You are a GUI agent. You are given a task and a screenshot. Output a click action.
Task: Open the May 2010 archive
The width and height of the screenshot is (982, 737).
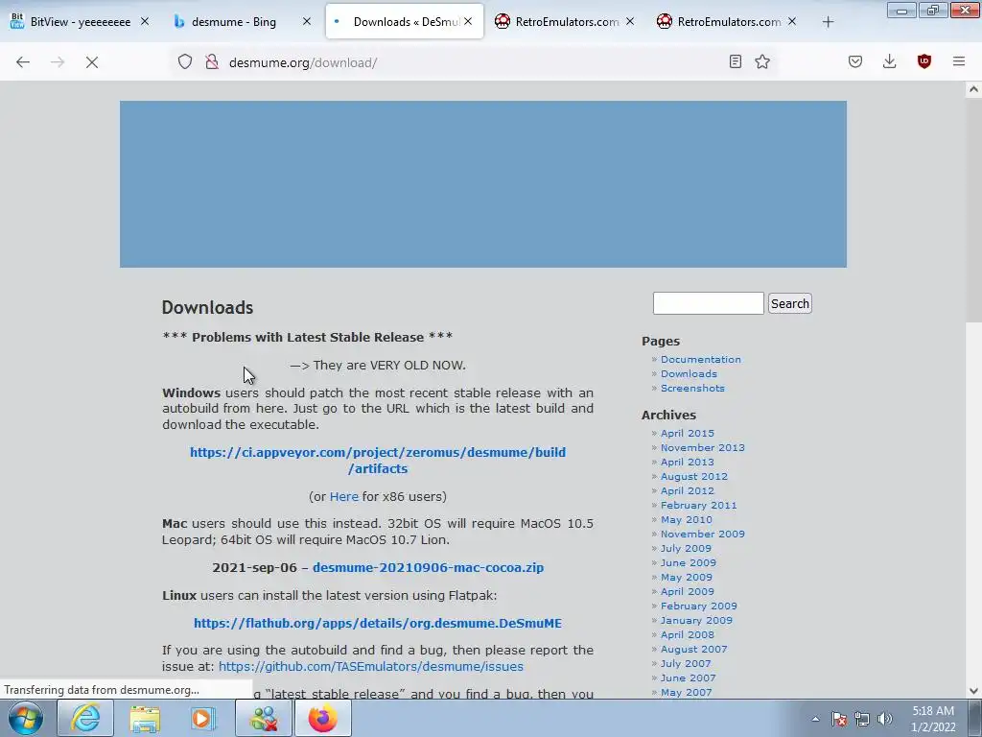point(687,519)
